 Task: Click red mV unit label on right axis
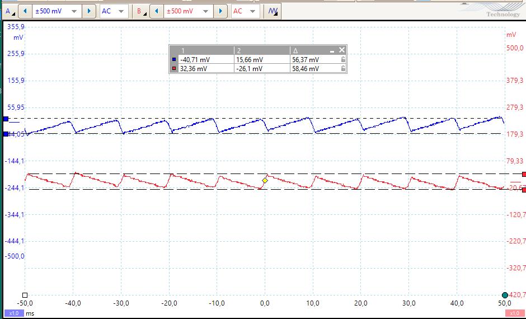[511, 35]
